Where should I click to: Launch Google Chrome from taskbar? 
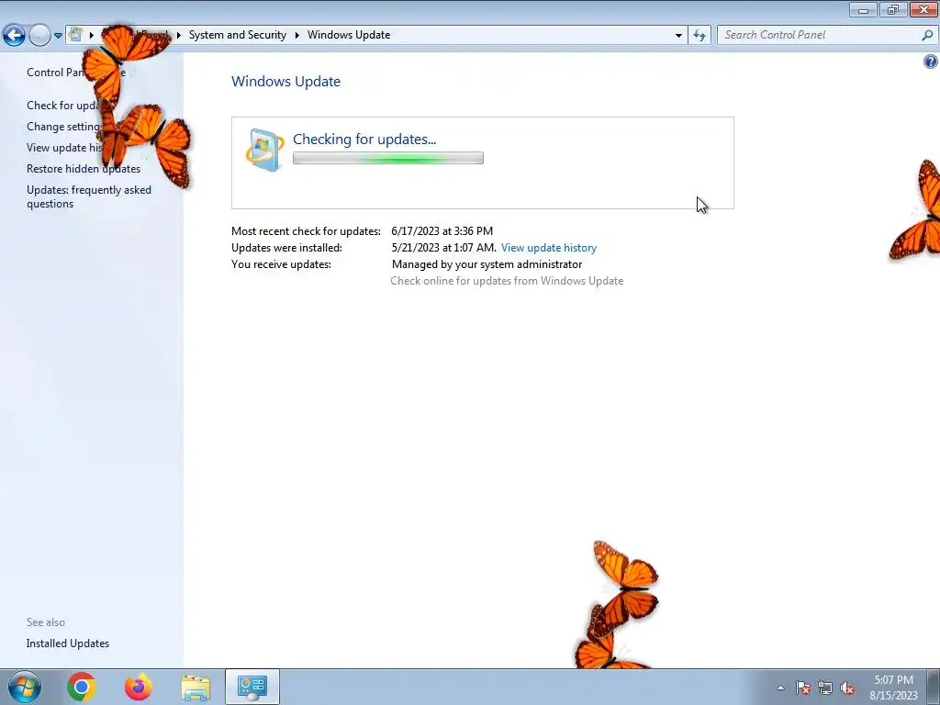click(x=82, y=687)
